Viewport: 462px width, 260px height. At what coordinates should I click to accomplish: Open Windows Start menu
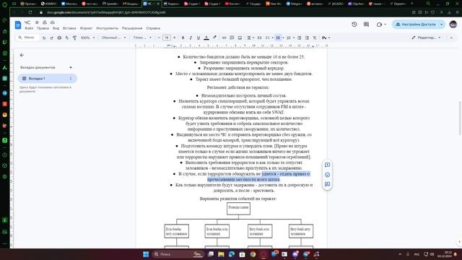146,254
